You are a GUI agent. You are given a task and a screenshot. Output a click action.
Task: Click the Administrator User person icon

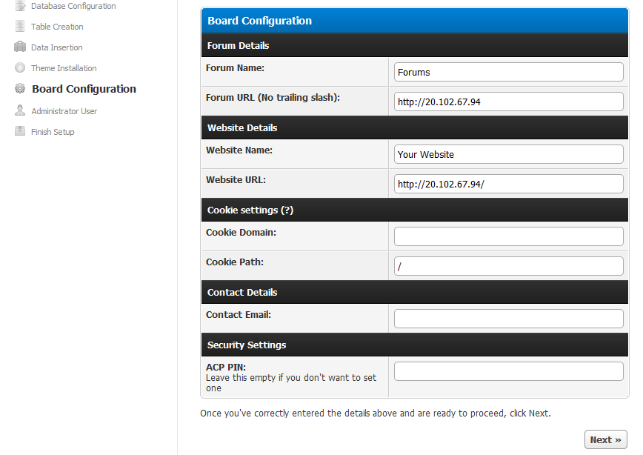point(20,111)
